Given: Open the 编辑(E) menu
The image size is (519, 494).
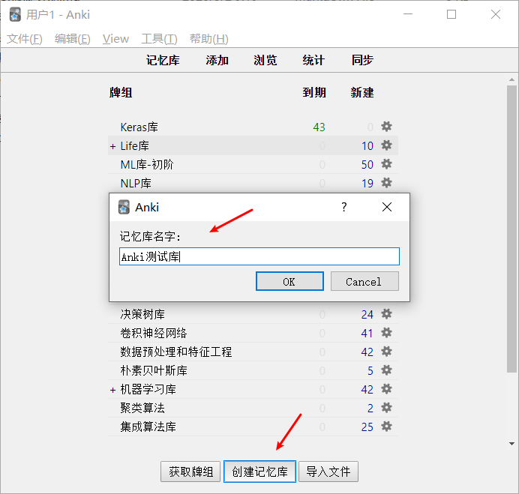Looking at the screenshot, I should tap(73, 39).
